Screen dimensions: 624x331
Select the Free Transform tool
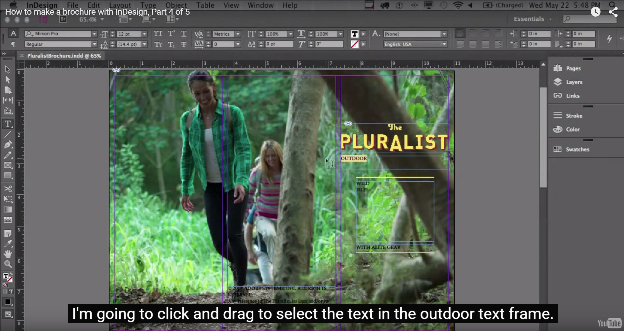click(7, 199)
